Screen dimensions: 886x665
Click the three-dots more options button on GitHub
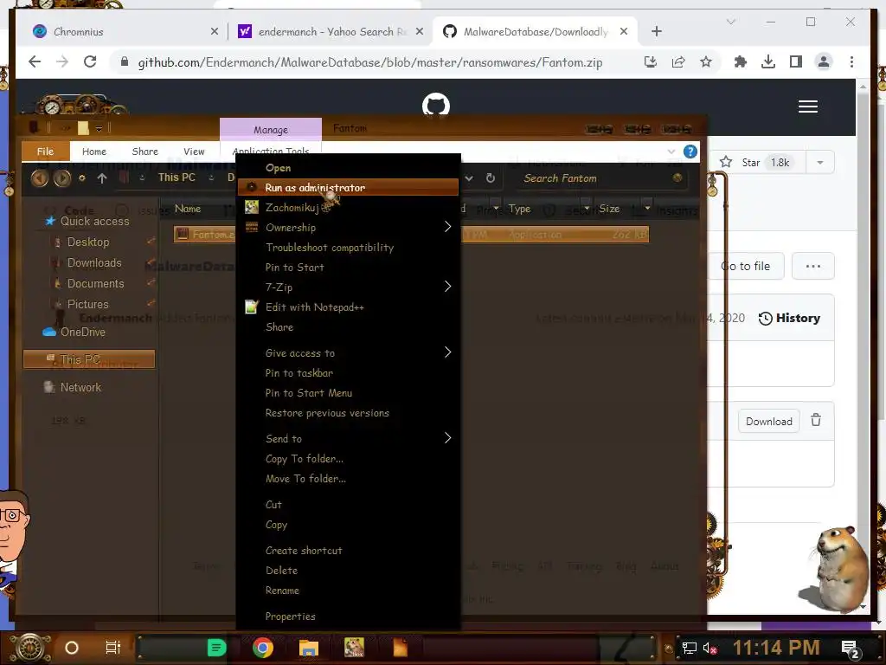pyautogui.click(x=813, y=267)
